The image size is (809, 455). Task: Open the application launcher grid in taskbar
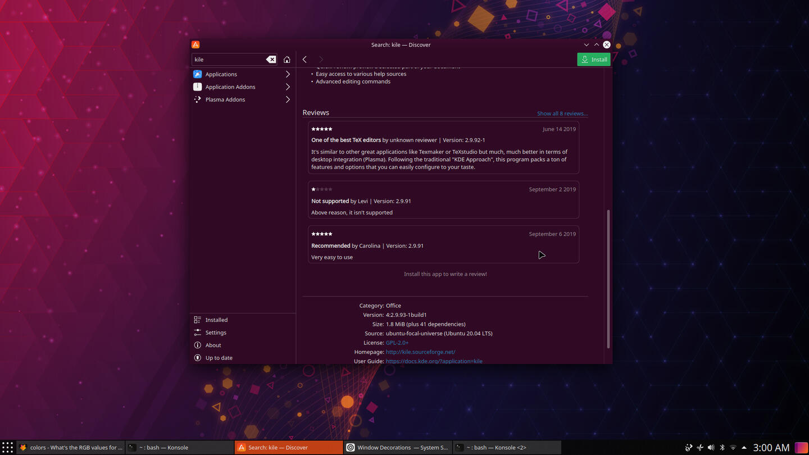[7, 448]
